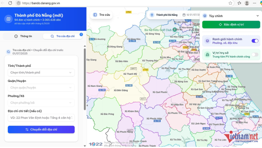Image resolution: width=262 pixels, height=148 pixels.
Task: Open the browser profile avatar icon
Action: coord(247,3)
